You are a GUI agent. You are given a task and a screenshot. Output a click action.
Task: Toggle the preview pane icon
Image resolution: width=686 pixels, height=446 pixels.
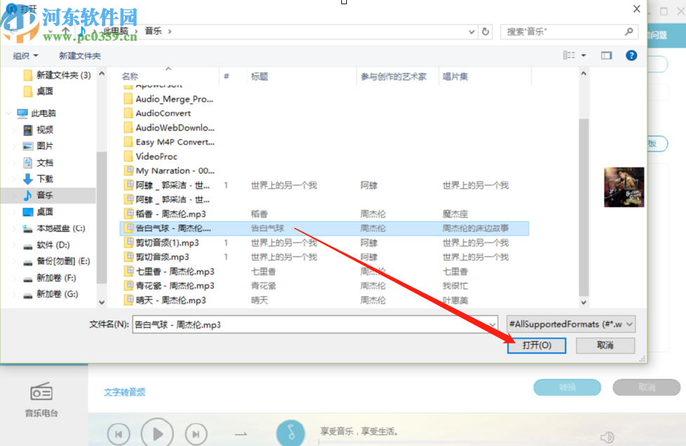[606, 55]
